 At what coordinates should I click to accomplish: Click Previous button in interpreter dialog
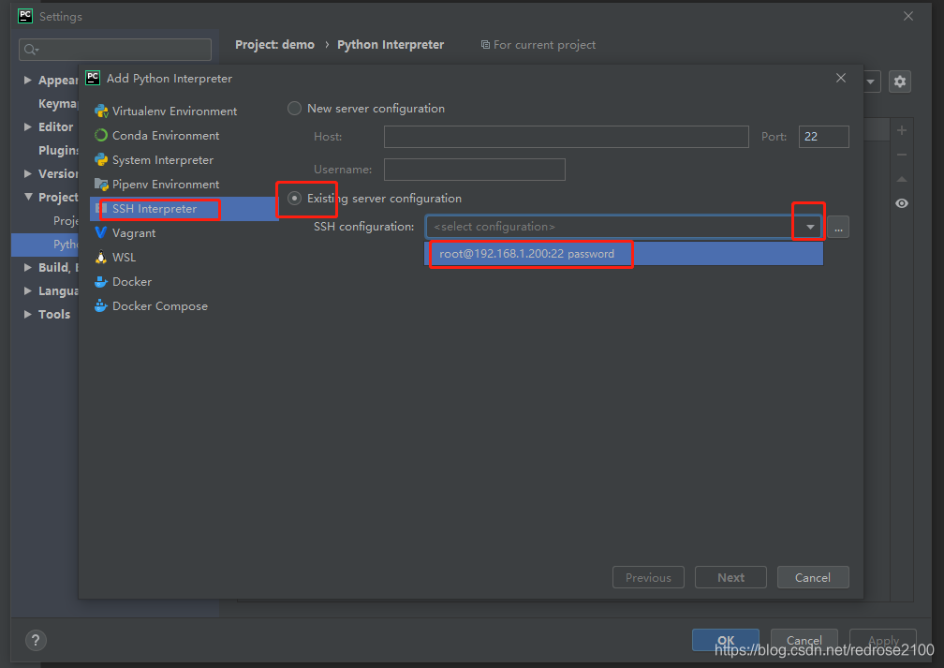click(x=648, y=577)
